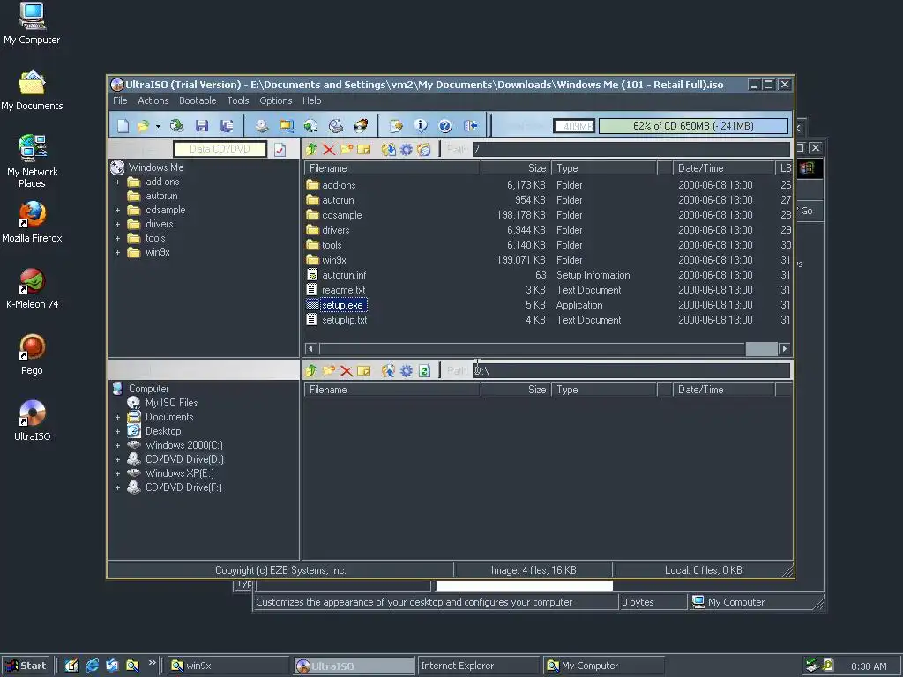
Task: Click the Extract icon in image pane toolbar
Action: (x=389, y=150)
